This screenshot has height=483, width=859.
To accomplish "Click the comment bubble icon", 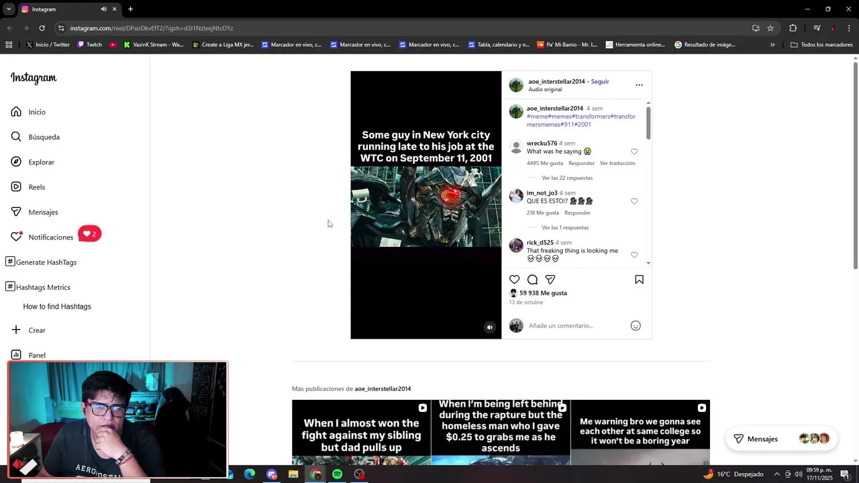I will click(x=532, y=279).
